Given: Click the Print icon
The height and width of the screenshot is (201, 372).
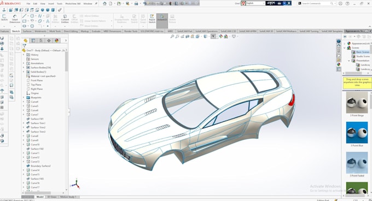Looking at the screenshot, I should point(136,3).
